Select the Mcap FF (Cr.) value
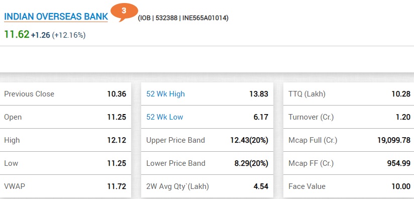The width and height of the screenshot is (414, 199). click(x=399, y=163)
